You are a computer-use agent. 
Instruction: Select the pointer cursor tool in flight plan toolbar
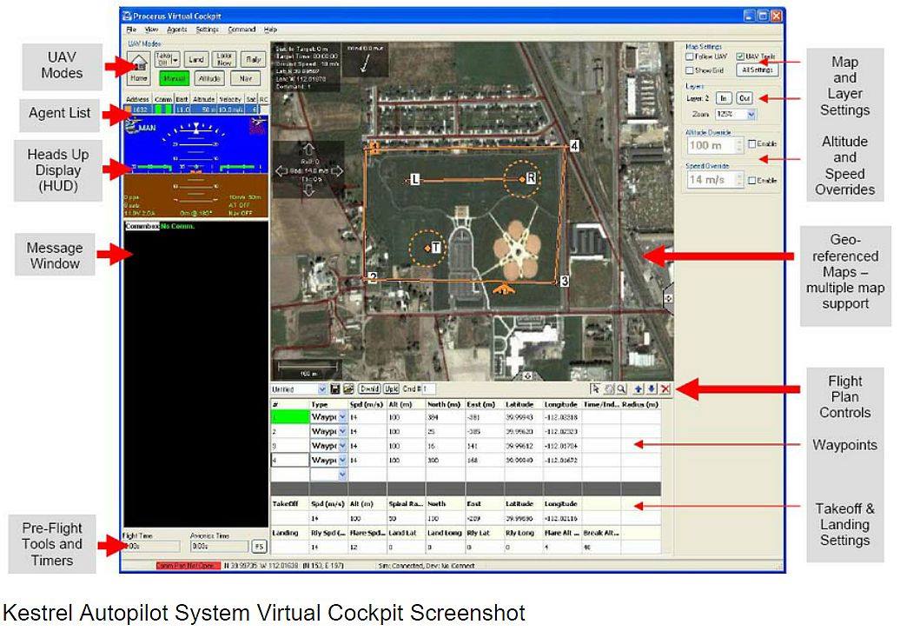click(595, 389)
